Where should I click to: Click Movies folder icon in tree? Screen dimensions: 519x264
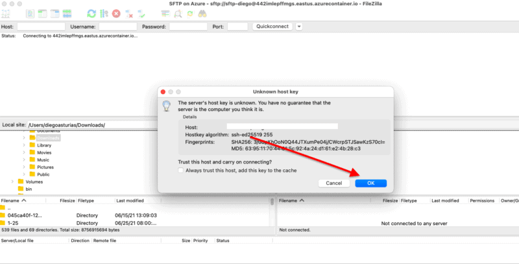coord(32,152)
